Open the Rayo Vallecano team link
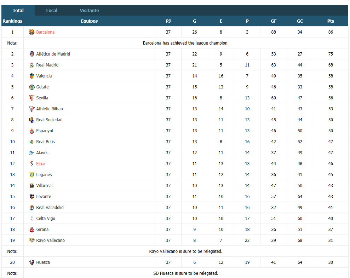This screenshot has height=278, width=350. 51,241
